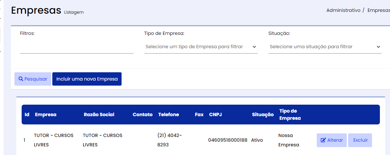Select the Situação column header
The image size is (390, 155).
click(263, 115)
